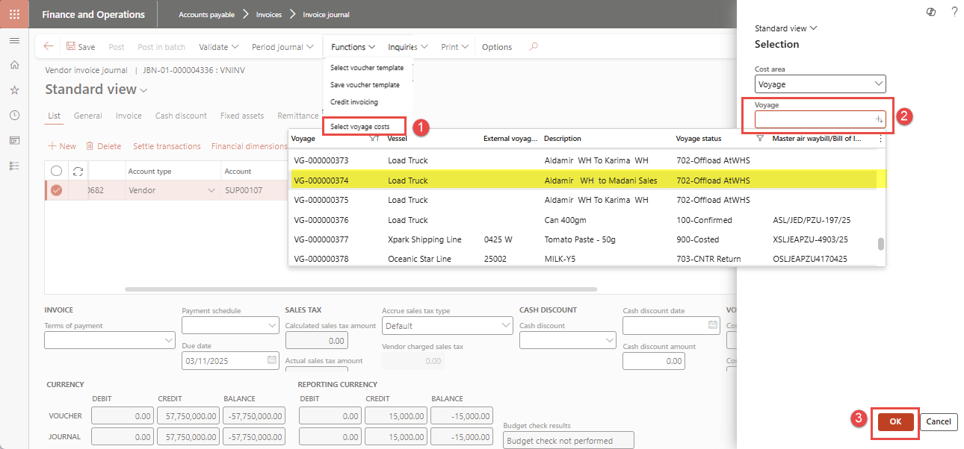Open Favorites star icon in sidebar
The width and height of the screenshot is (964, 449).
14,90
